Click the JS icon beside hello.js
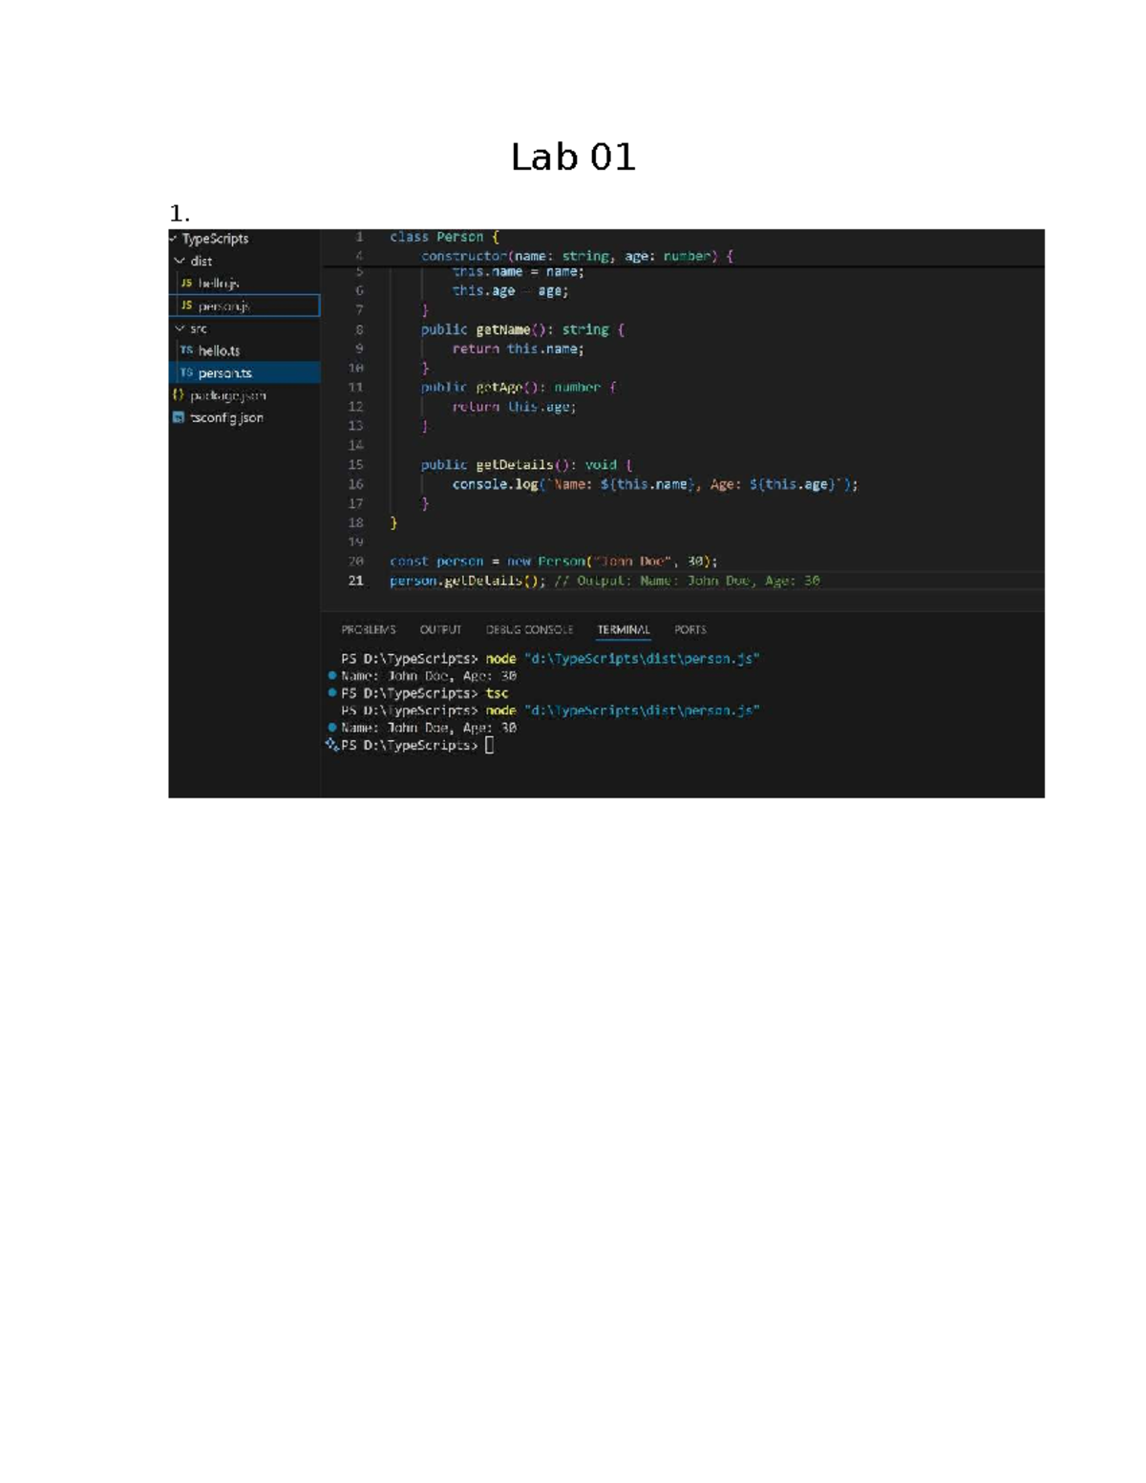The height and width of the screenshot is (1483, 1146). (x=186, y=283)
